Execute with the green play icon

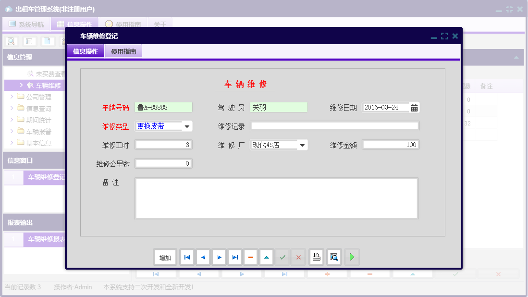(x=352, y=257)
